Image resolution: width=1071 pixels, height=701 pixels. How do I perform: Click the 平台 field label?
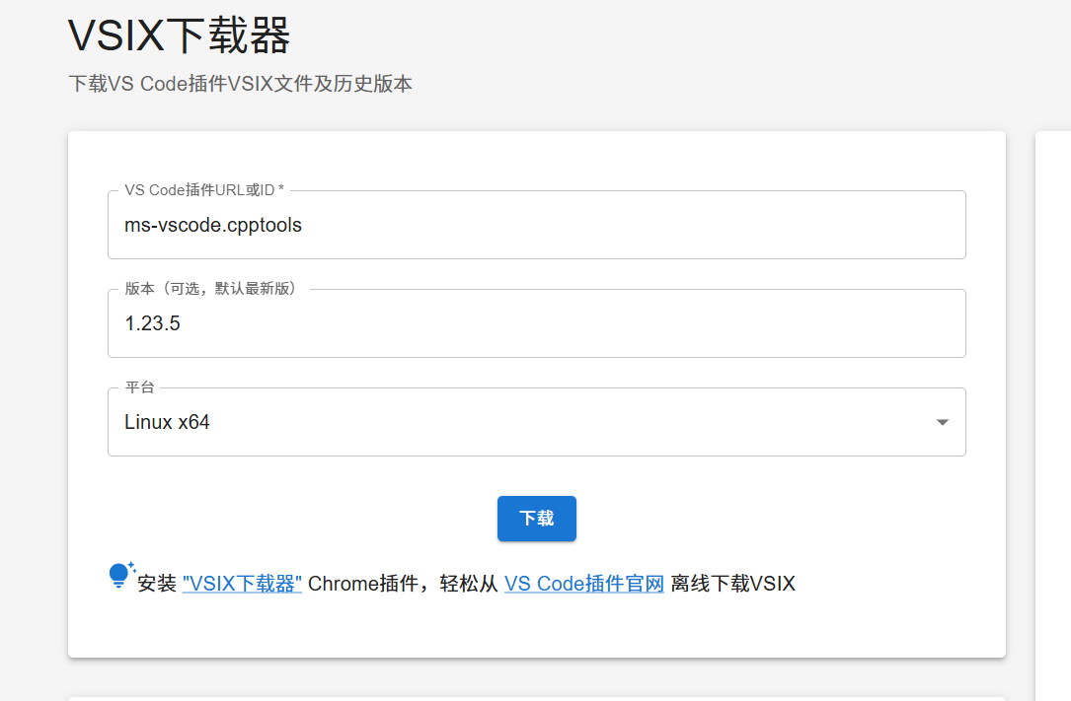(140, 387)
